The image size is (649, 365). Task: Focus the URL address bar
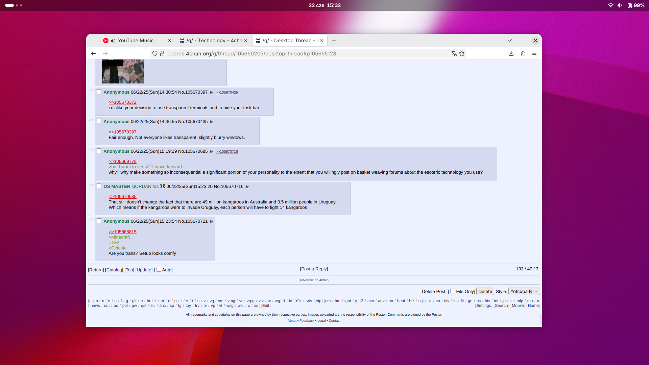(x=308, y=53)
